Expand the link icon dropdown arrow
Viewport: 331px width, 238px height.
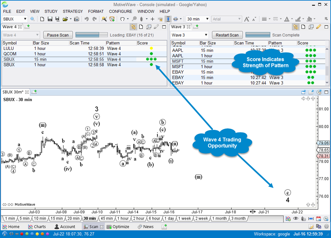click(181, 19)
